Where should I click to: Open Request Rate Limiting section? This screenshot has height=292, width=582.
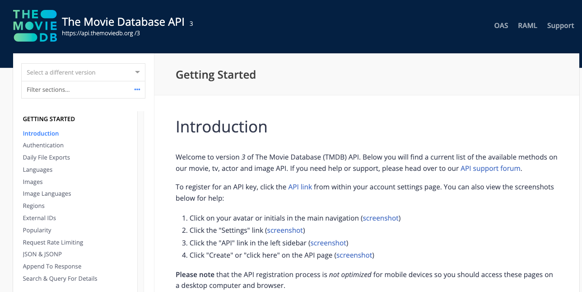click(53, 242)
